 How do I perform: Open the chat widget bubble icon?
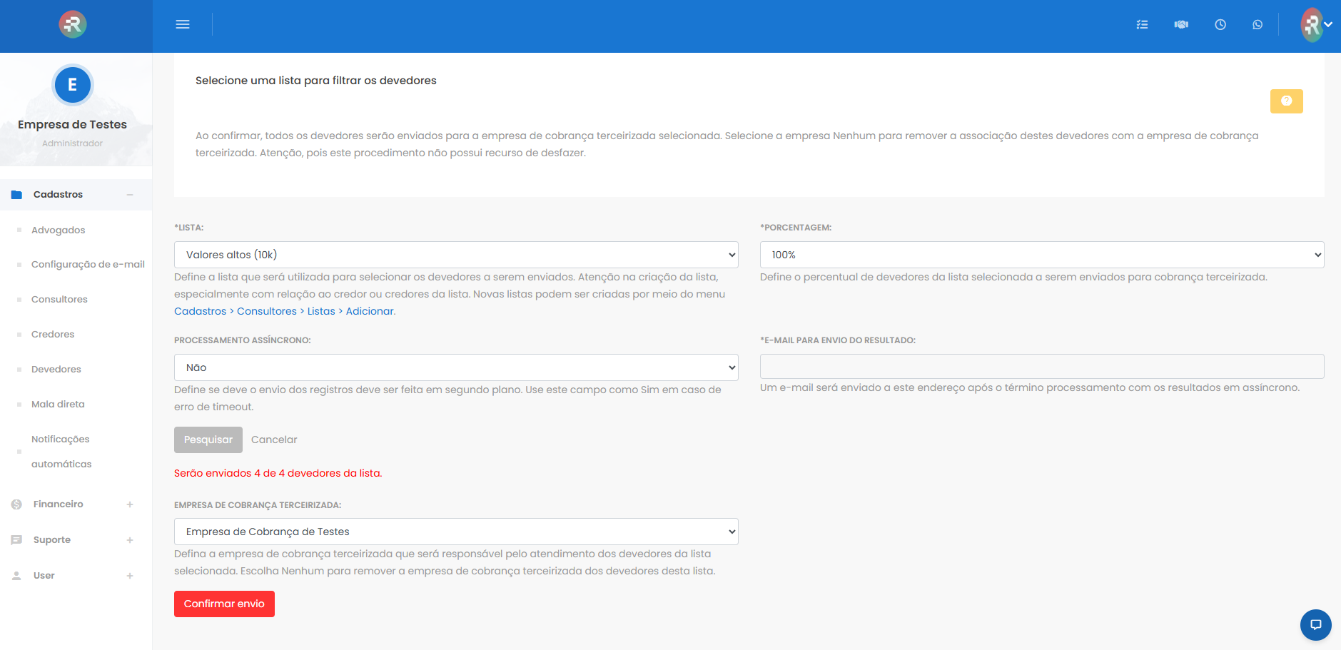1315,625
